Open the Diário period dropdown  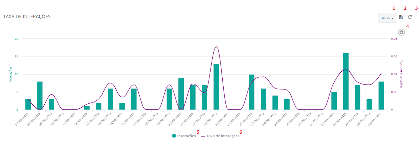click(x=387, y=18)
